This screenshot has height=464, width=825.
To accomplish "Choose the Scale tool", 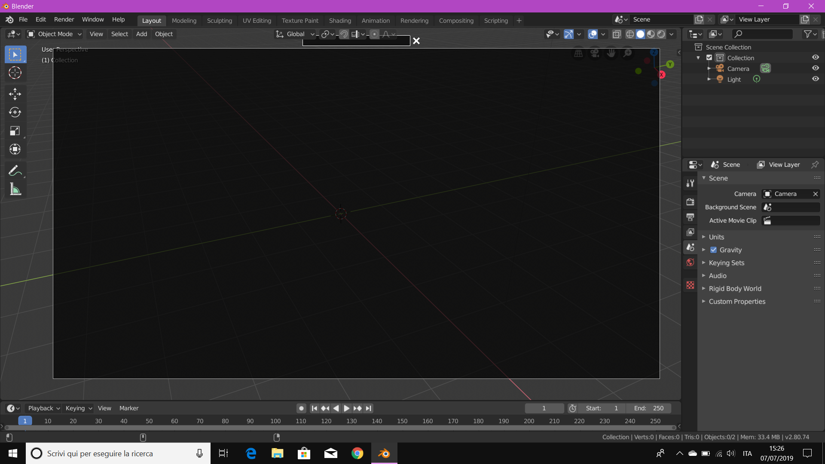I will click(x=15, y=131).
